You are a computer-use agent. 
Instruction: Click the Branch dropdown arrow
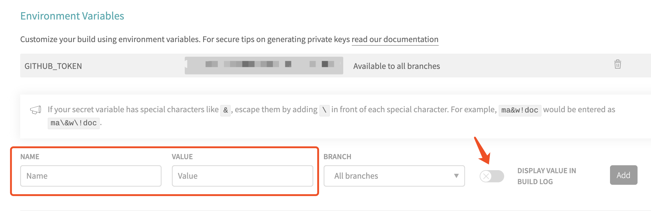(x=456, y=176)
